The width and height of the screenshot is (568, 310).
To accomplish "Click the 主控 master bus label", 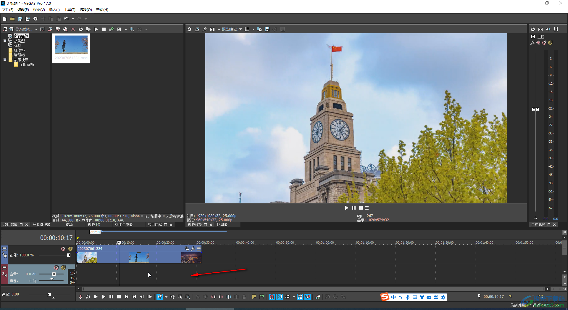I will [x=541, y=37].
